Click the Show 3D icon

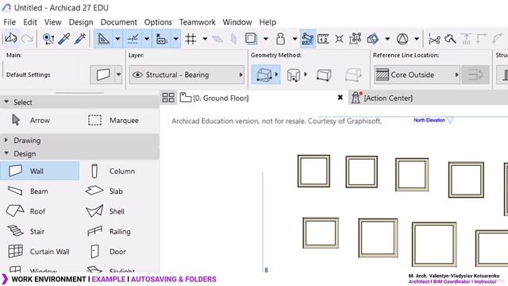(373, 39)
